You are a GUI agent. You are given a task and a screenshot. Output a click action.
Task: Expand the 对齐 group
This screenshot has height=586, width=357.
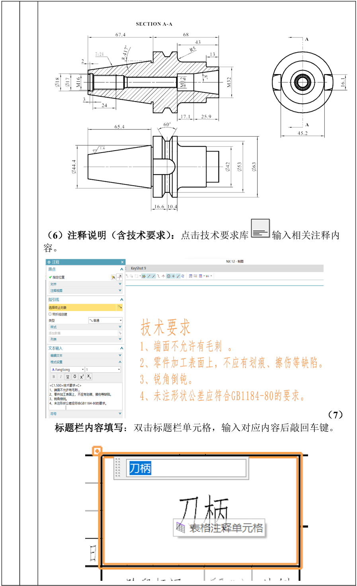coord(85,284)
